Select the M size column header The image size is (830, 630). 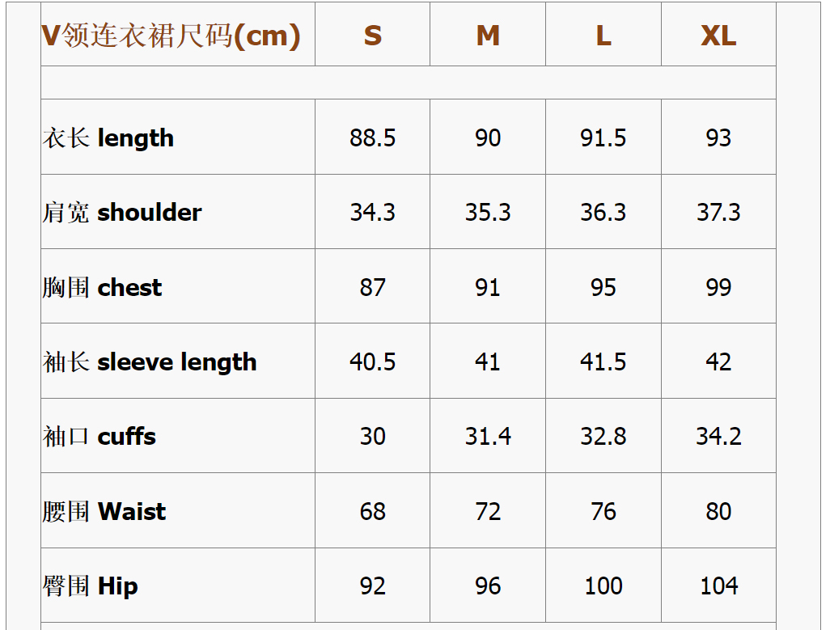tap(488, 36)
